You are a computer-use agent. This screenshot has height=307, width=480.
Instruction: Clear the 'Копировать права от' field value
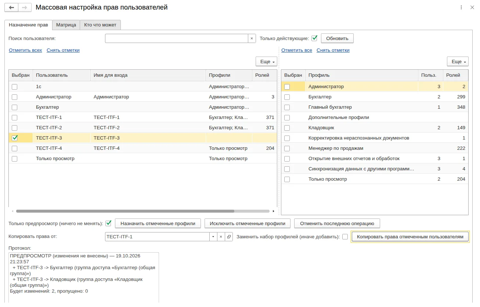point(221,237)
